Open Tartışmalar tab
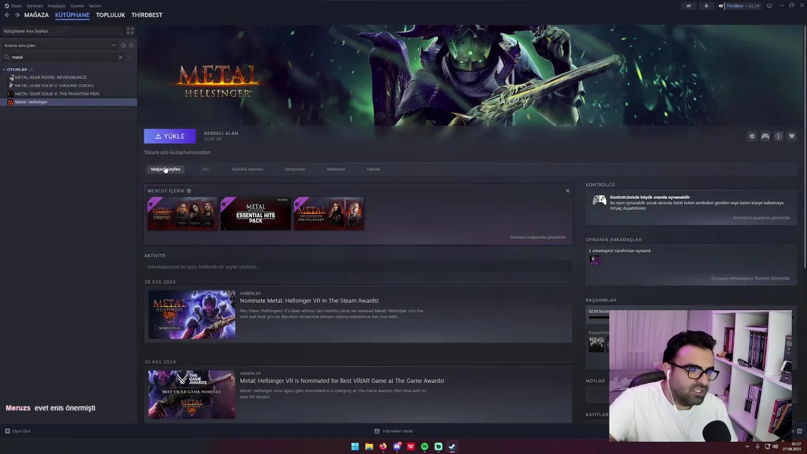The height and width of the screenshot is (454, 807). 295,169
